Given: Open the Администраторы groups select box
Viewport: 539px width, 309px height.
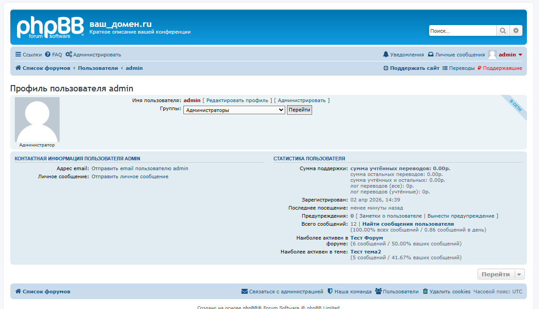Looking at the screenshot, I should [234, 110].
